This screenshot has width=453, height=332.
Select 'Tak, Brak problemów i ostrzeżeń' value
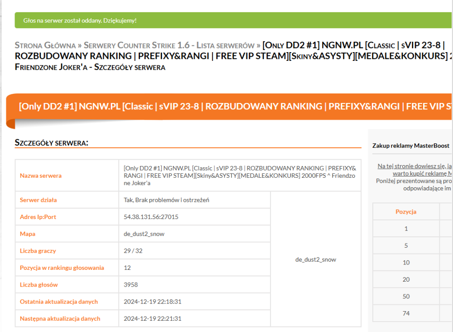point(166,200)
